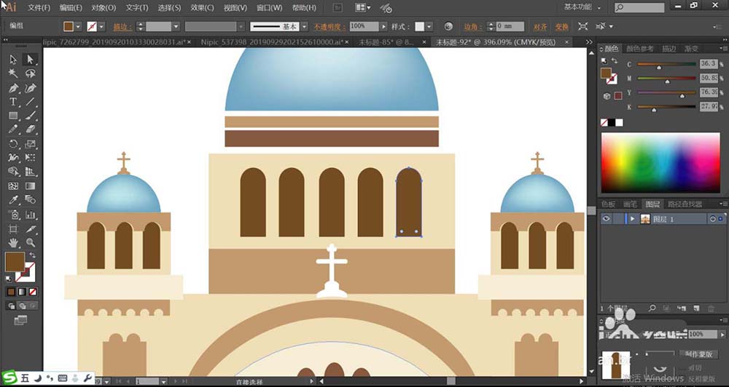This screenshot has width=729, height=387.
Task: Click the 对齐 button in control bar
Action: click(540, 26)
